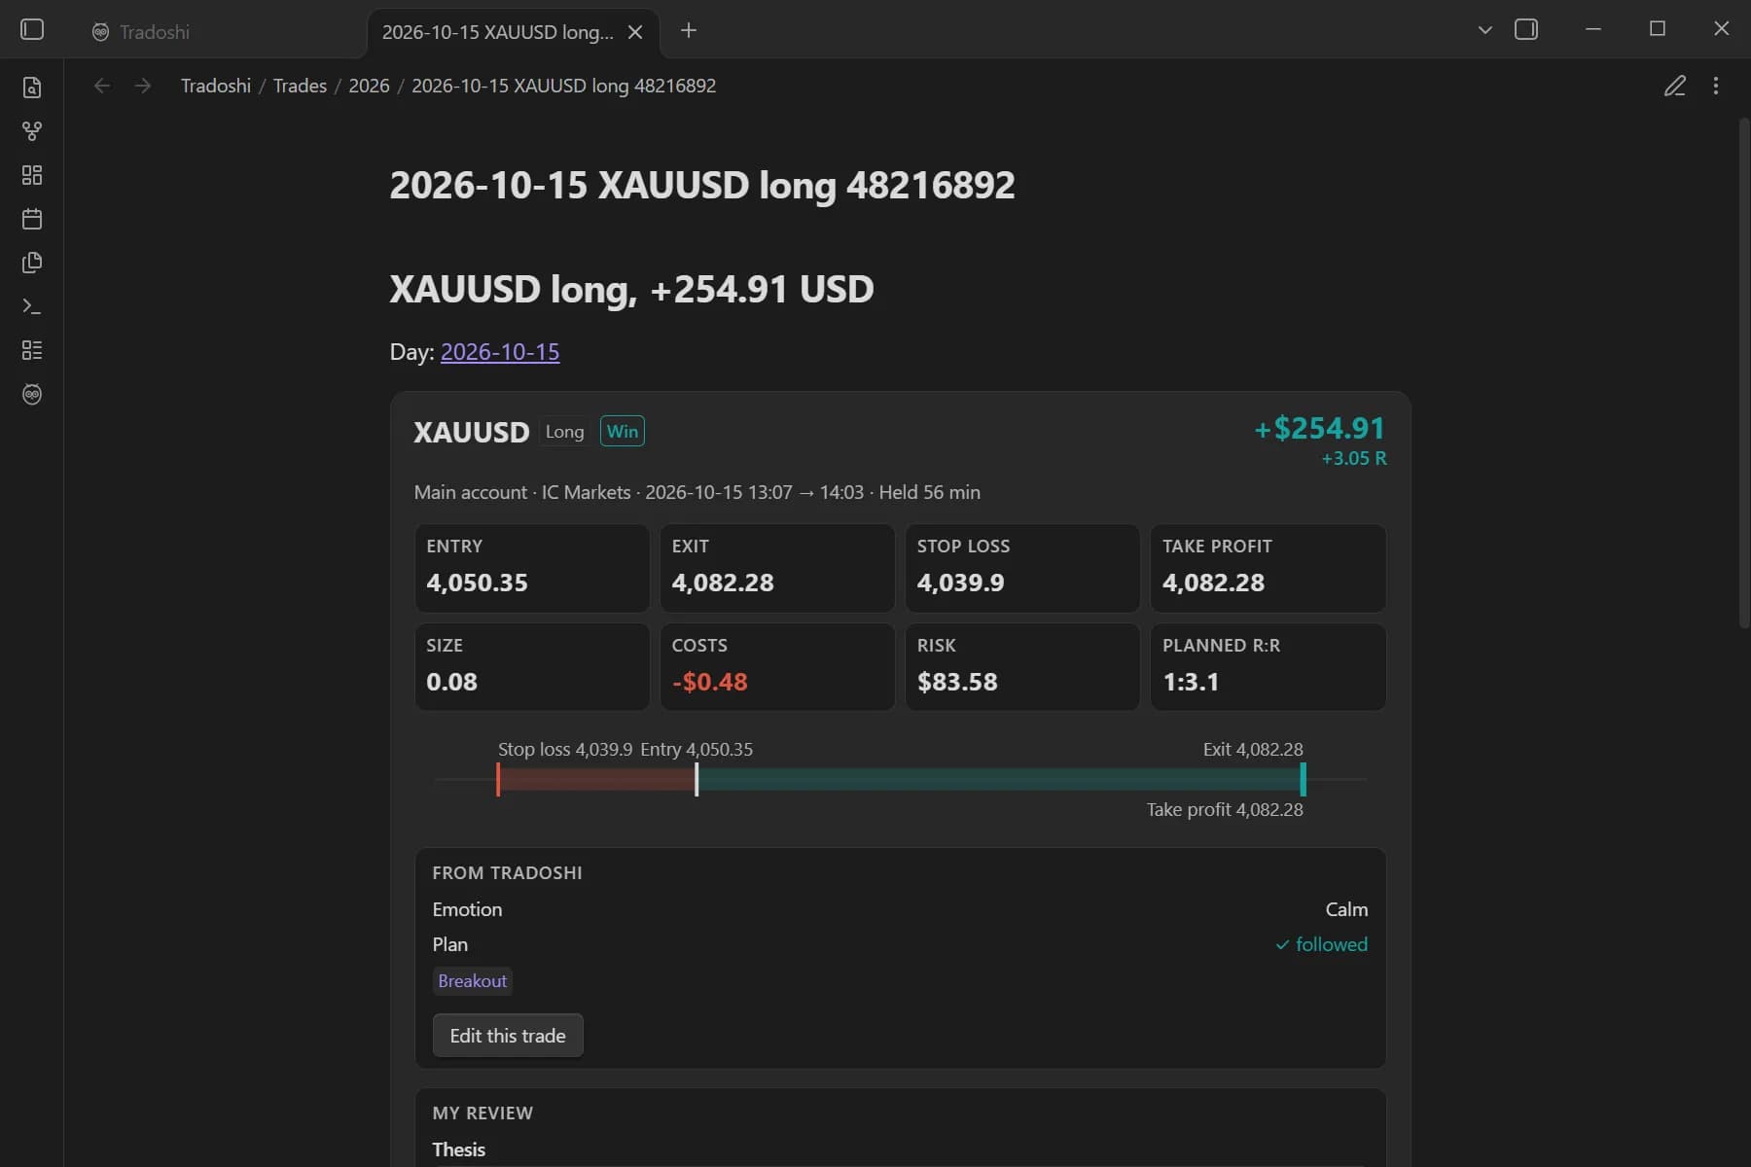
Task: Go to Trades folder in breadcrumb
Action: click(x=300, y=86)
